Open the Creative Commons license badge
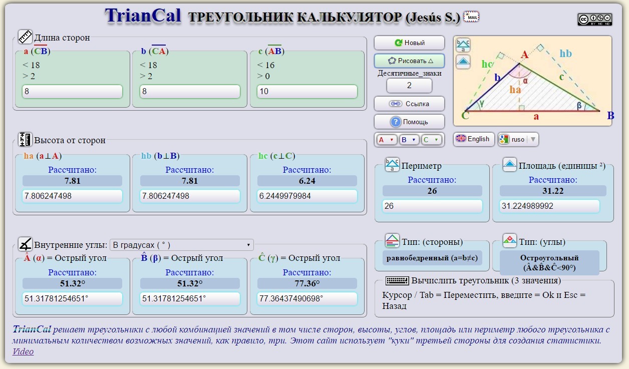Image resolution: width=629 pixels, height=369 pixels. pyautogui.click(x=594, y=20)
